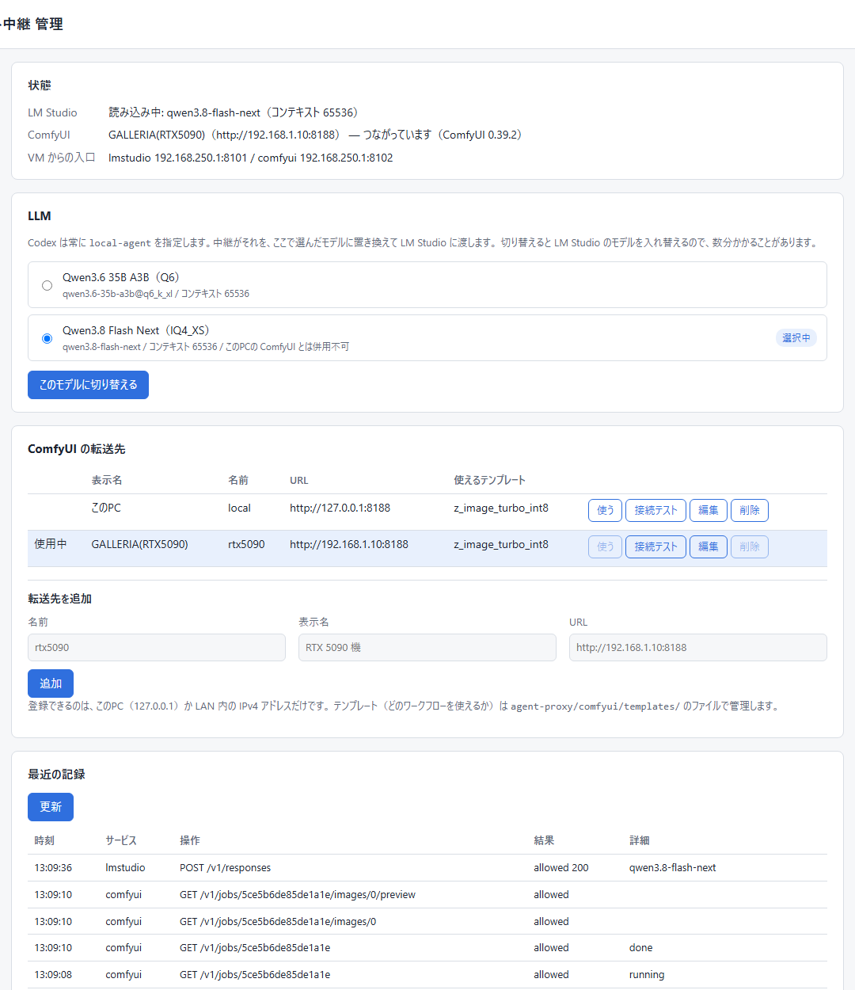Viewport: 855px width, 990px height.
Task: Click the 'allowed 200' result cell
Action: click(x=561, y=868)
